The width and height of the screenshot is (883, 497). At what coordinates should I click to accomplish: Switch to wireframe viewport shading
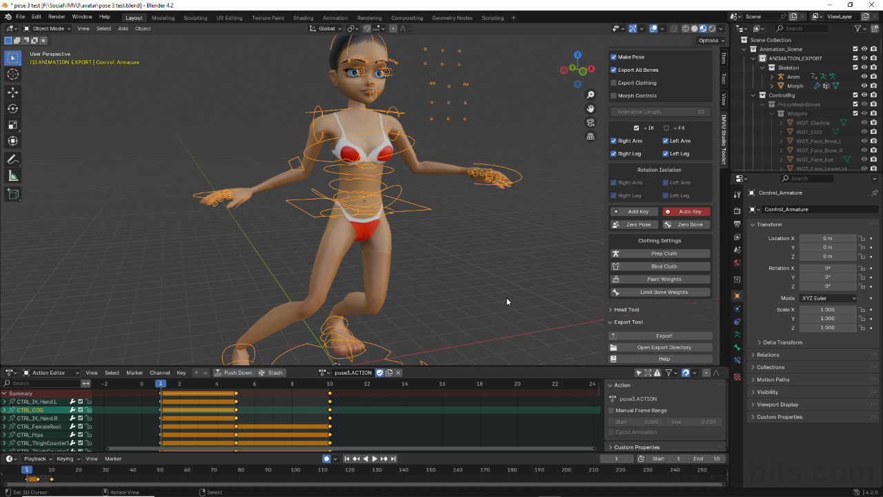click(x=686, y=28)
